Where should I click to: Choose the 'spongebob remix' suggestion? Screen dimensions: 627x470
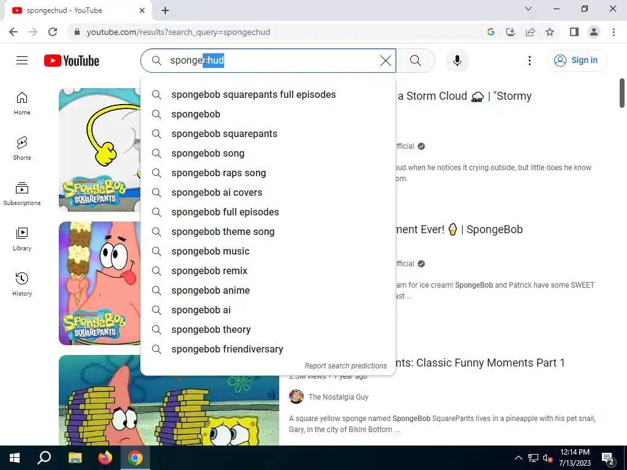[x=268, y=271]
